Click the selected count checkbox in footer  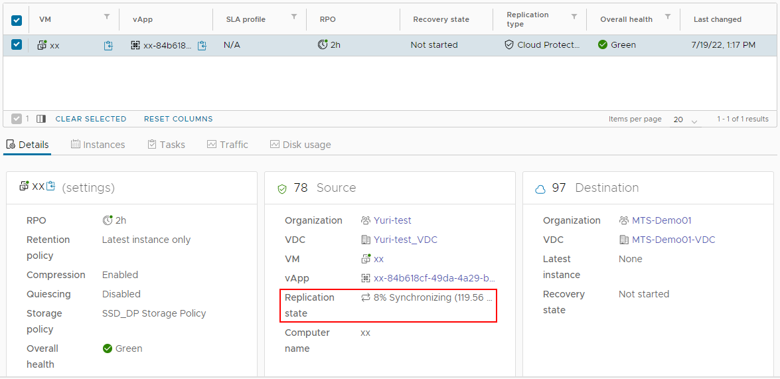tap(17, 119)
